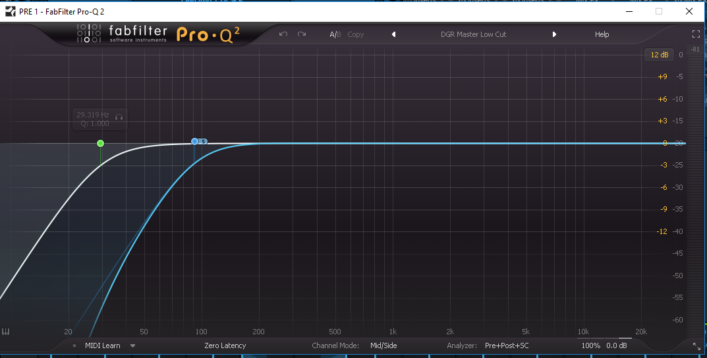Viewport: 707px width, 358px height.
Task: Open the Help menu
Action: tap(602, 34)
